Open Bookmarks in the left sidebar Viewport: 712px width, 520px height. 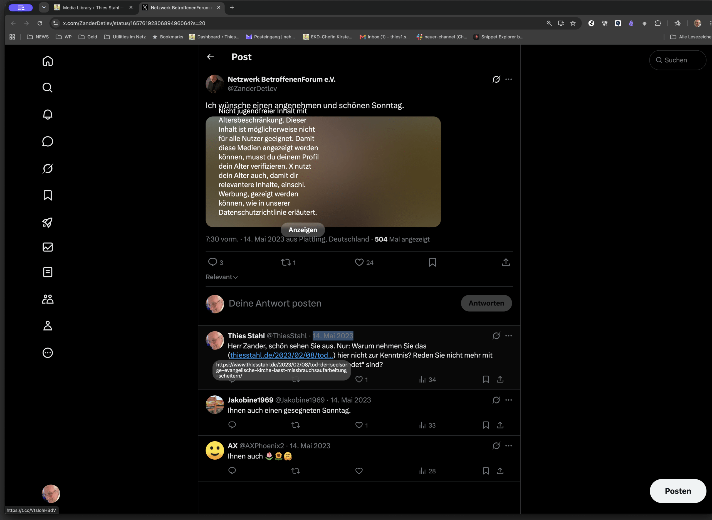tap(48, 195)
